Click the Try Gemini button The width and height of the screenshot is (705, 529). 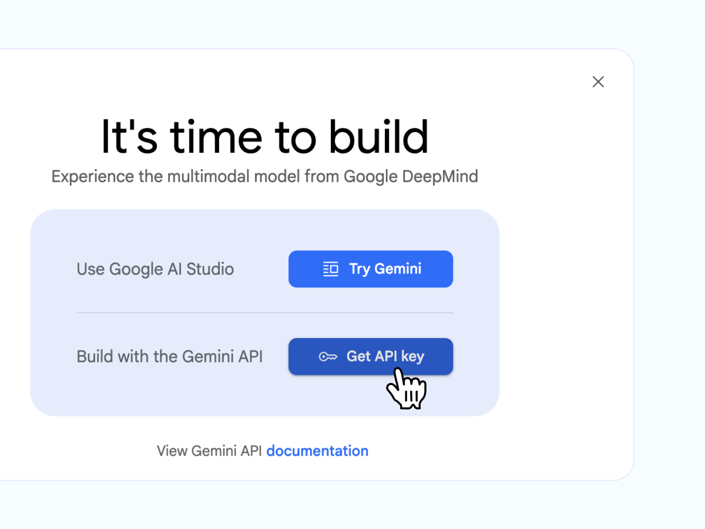point(371,269)
